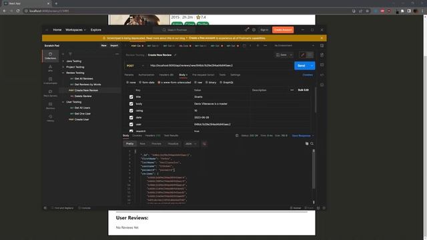Uncheck the user key checkbox
This screenshot has width=427, height=240.
coord(131,125)
